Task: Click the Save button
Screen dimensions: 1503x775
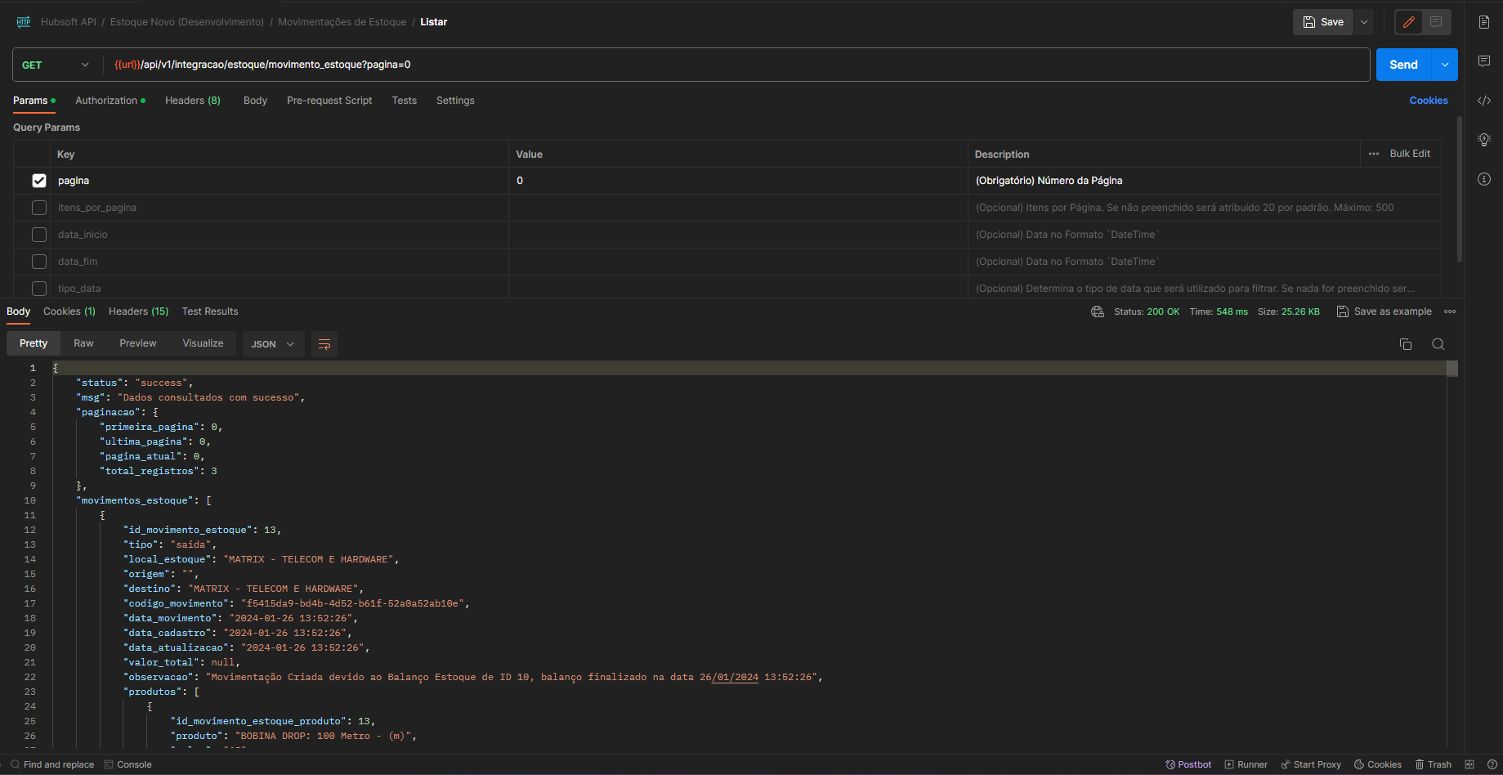Action: pyautogui.click(x=1323, y=22)
